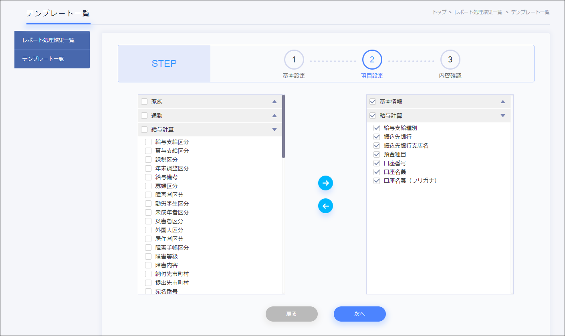Click the right arrow to add items

pyautogui.click(x=325, y=183)
